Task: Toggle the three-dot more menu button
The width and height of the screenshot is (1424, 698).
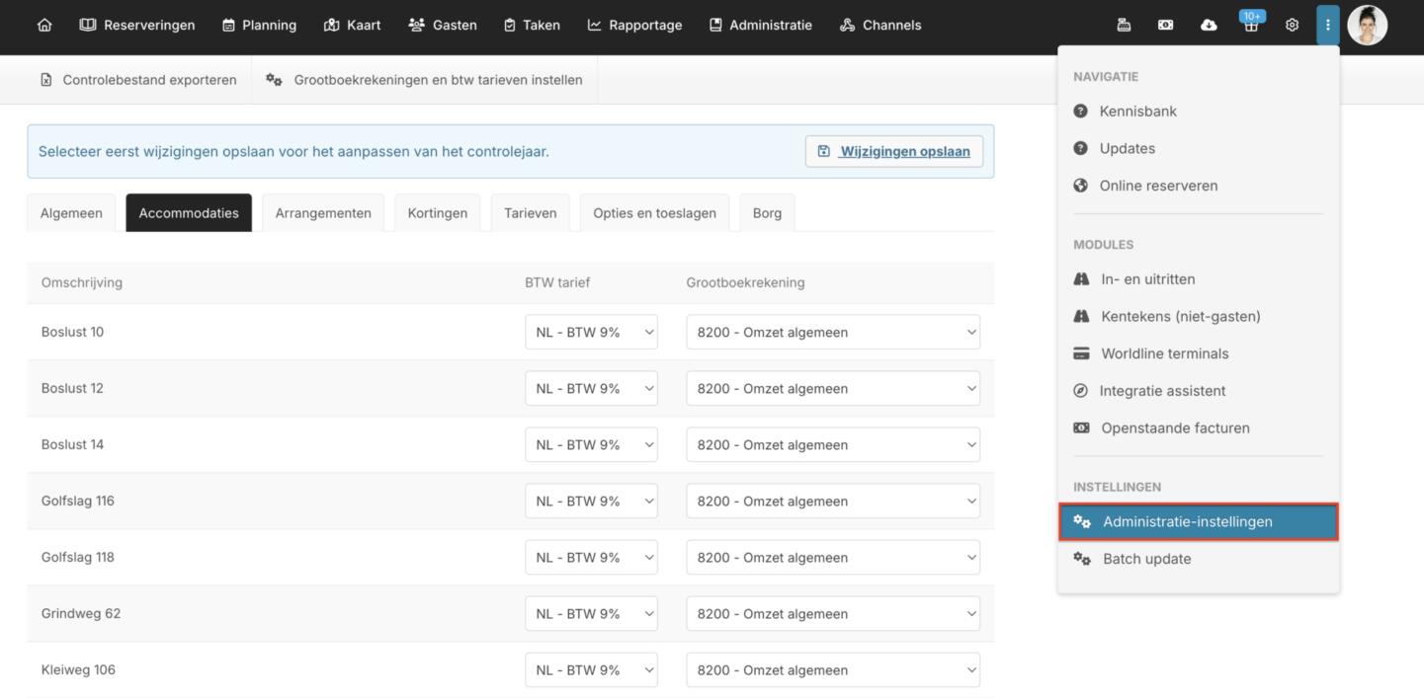Action: [1327, 26]
